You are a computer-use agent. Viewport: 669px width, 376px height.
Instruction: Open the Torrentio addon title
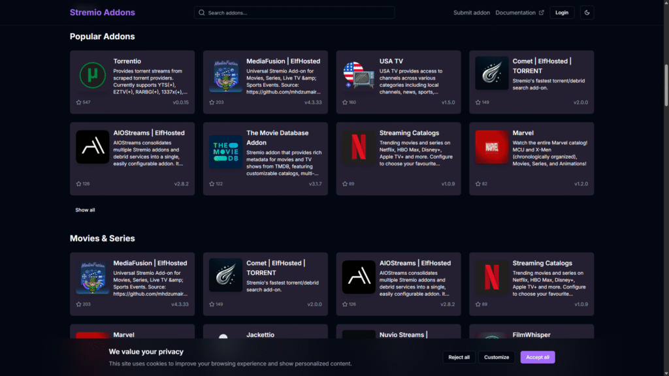pos(127,61)
